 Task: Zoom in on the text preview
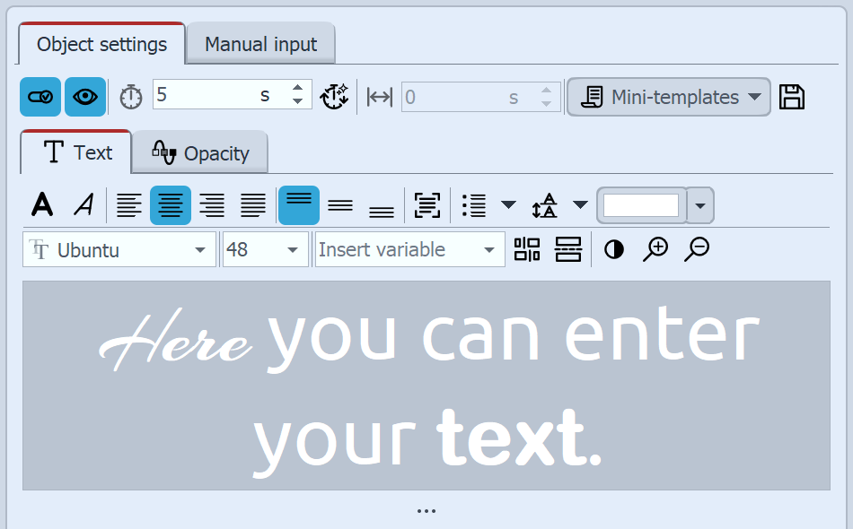click(655, 249)
